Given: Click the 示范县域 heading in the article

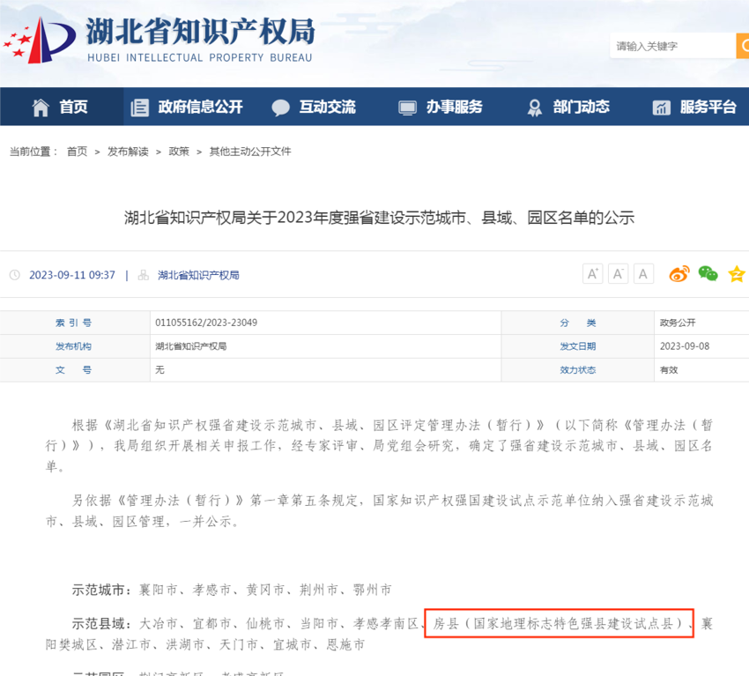Looking at the screenshot, I should (x=101, y=623).
